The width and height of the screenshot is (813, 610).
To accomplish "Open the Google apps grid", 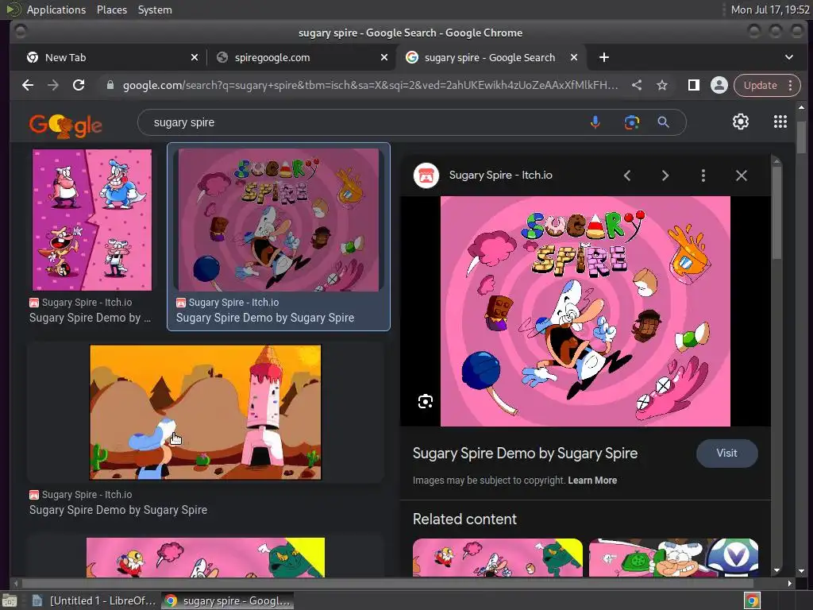I will point(780,122).
